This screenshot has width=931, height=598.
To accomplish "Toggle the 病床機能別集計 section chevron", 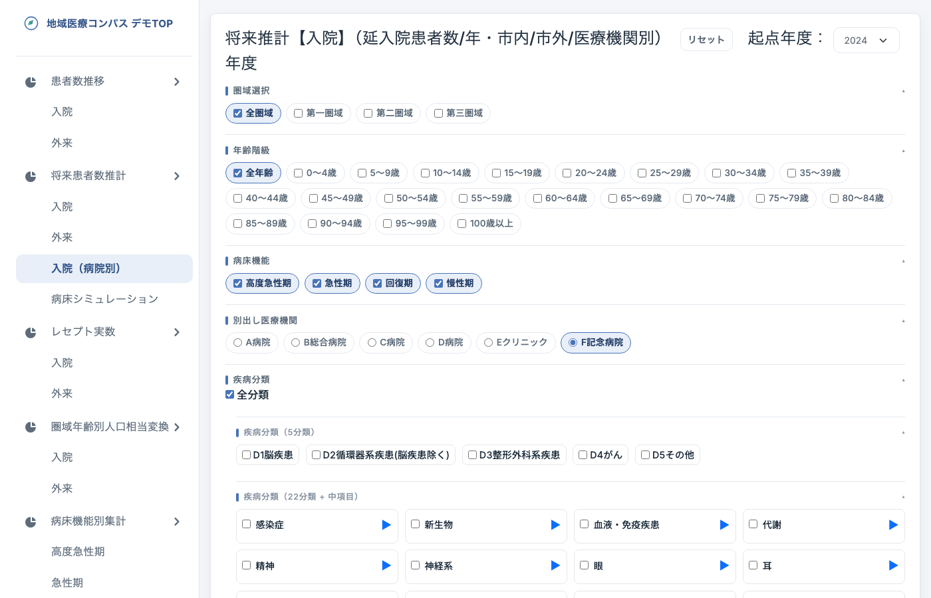I will tap(177, 522).
